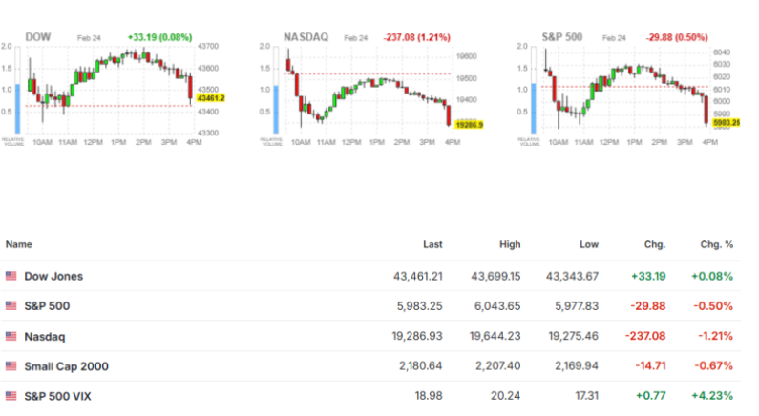Click Dow Jones high value 43,699.15

click(495, 276)
